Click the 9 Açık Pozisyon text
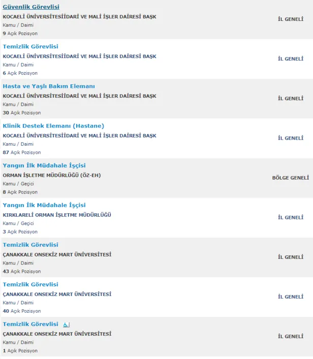Viewport: 313px width, 359px height. 20,34
